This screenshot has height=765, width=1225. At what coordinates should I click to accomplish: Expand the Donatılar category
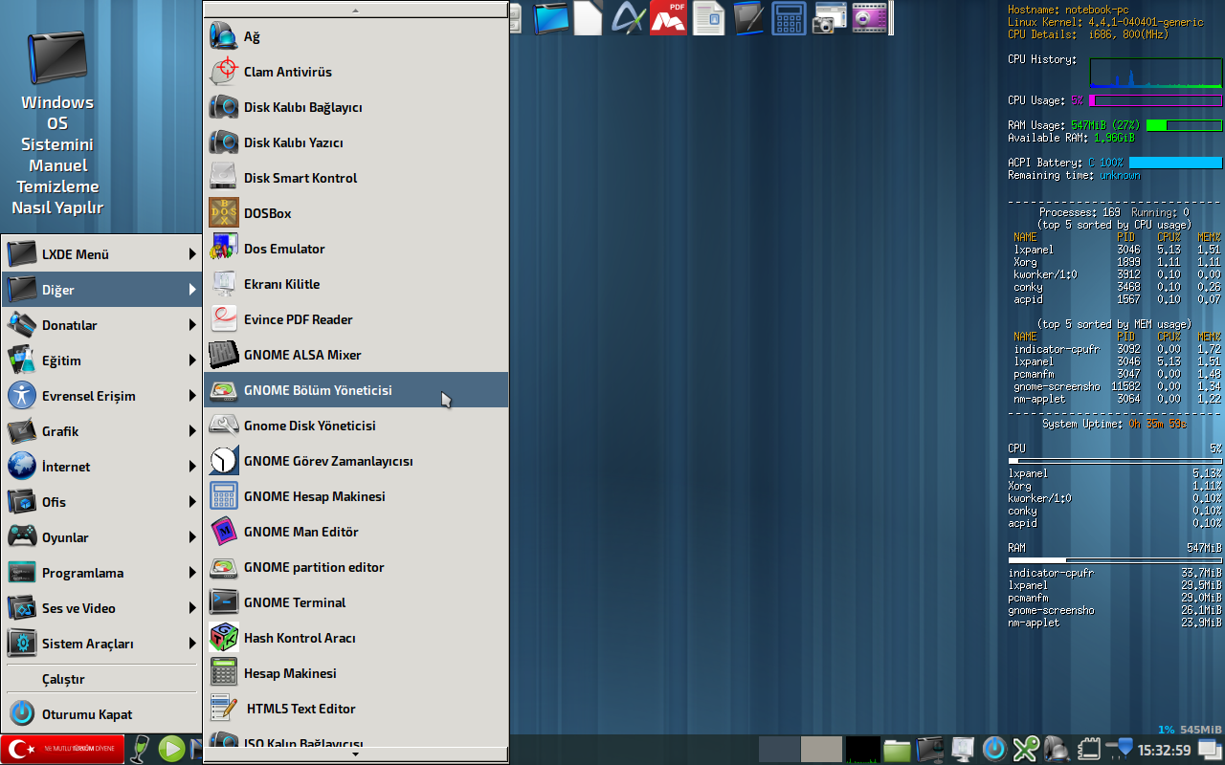[102, 325]
